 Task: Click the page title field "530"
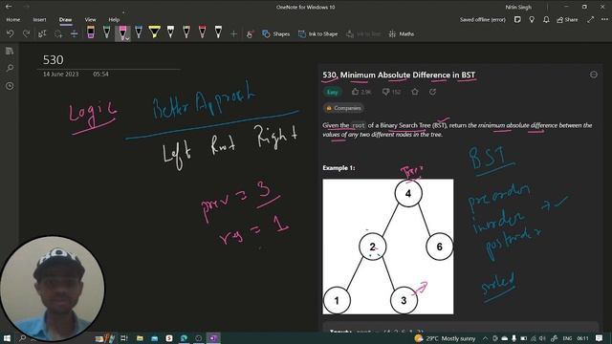pyautogui.click(x=54, y=60)
